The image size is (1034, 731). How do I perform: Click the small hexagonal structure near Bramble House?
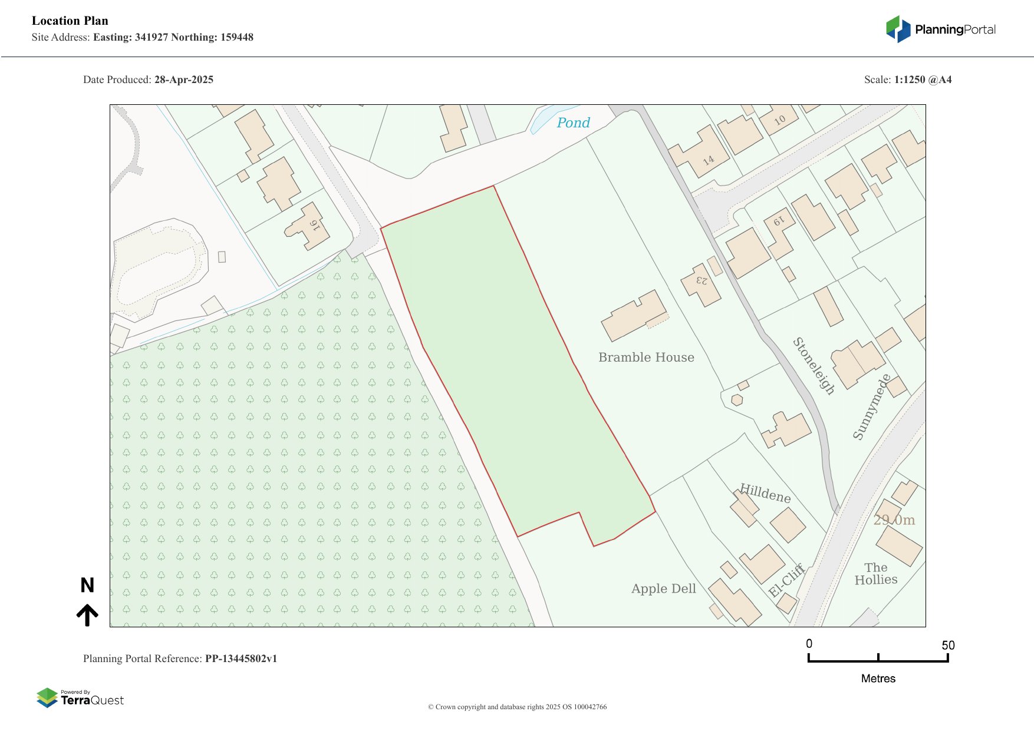737,400
